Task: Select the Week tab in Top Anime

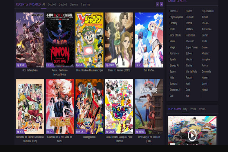Action: [x=193, y=109]
